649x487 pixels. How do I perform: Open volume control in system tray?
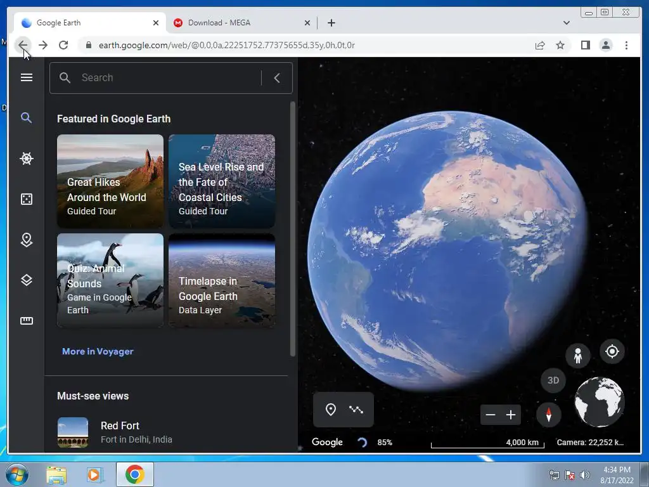tap(585, 475)
